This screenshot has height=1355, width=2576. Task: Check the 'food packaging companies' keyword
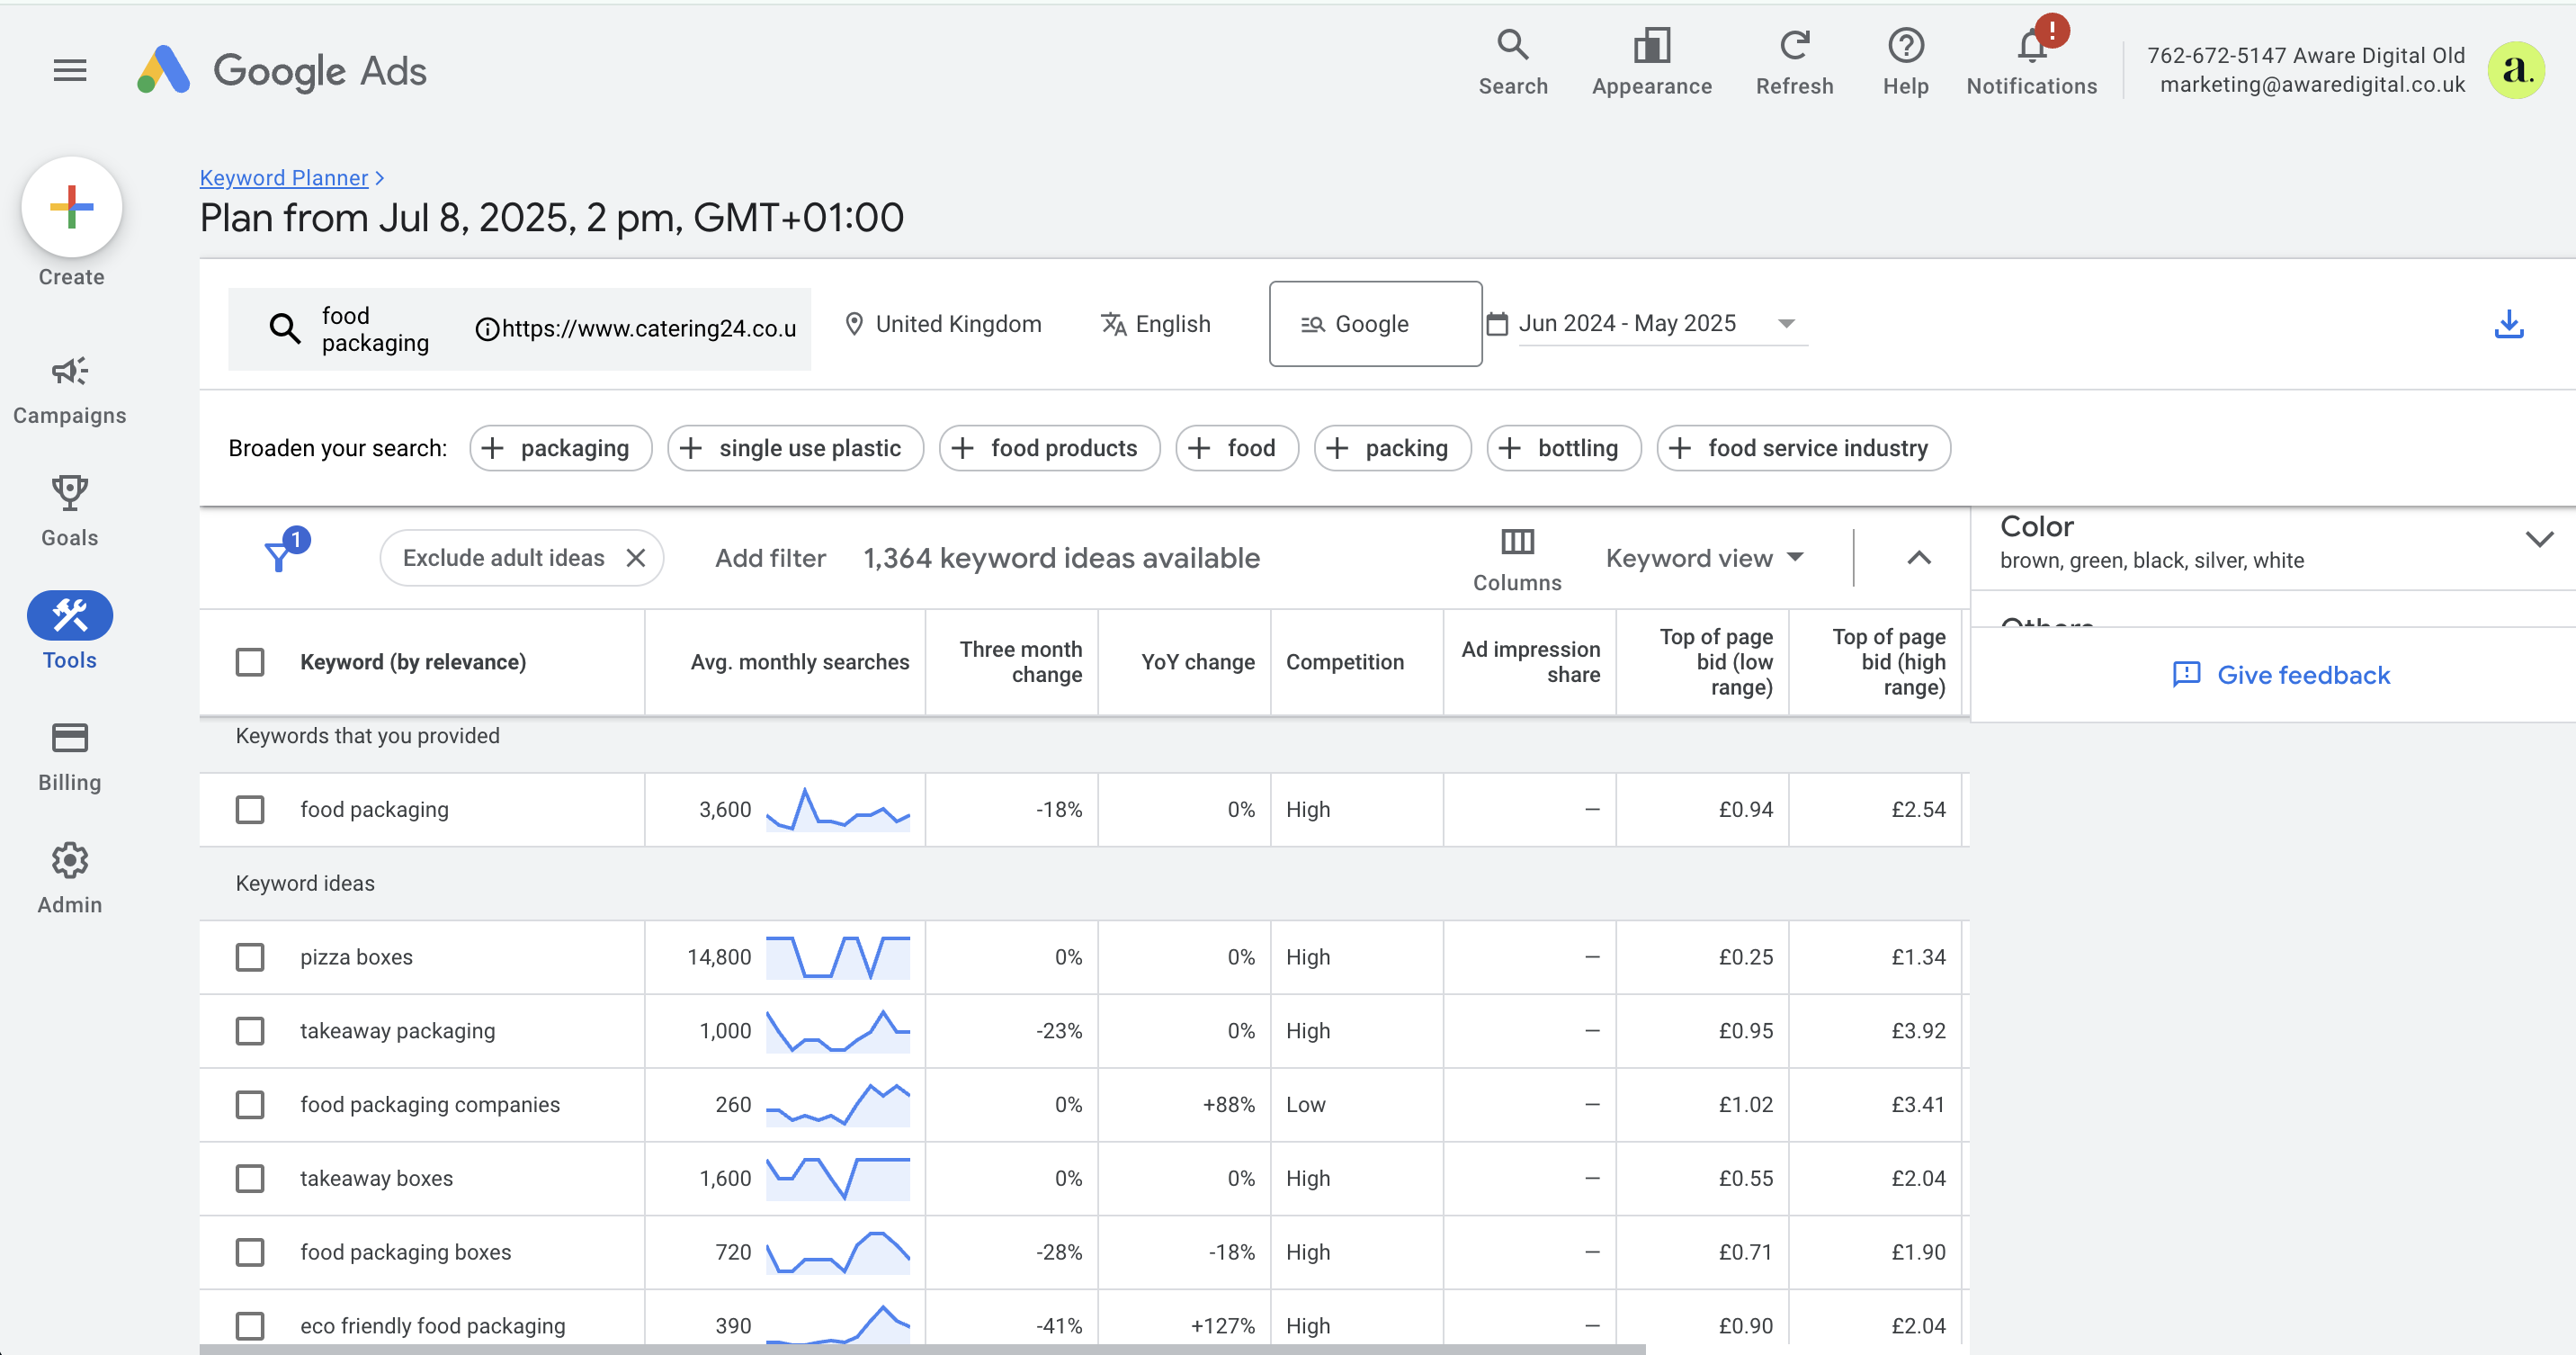coord(250,1105)
